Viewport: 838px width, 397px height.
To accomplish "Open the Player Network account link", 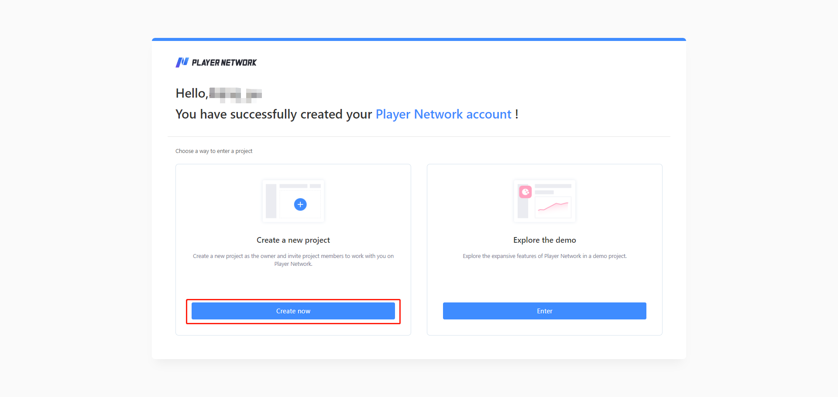I will pos(443,114).
